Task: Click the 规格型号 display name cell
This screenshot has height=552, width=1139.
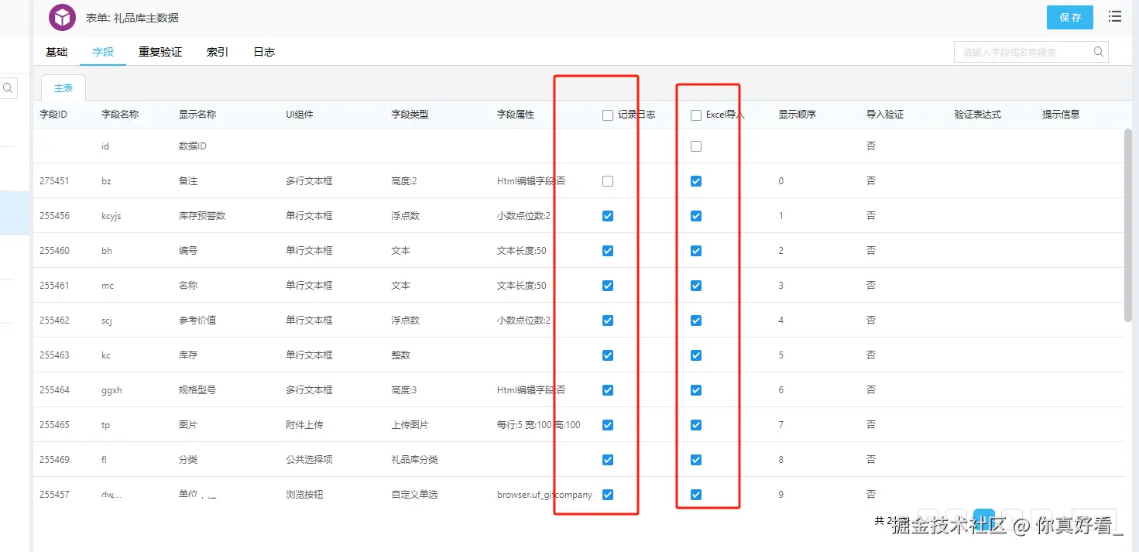Action: click(x=197, y=390)
